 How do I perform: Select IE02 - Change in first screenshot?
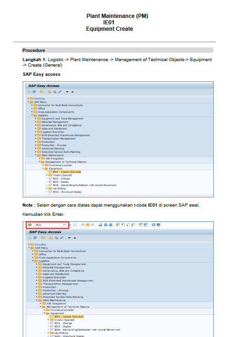click(61, 179)
